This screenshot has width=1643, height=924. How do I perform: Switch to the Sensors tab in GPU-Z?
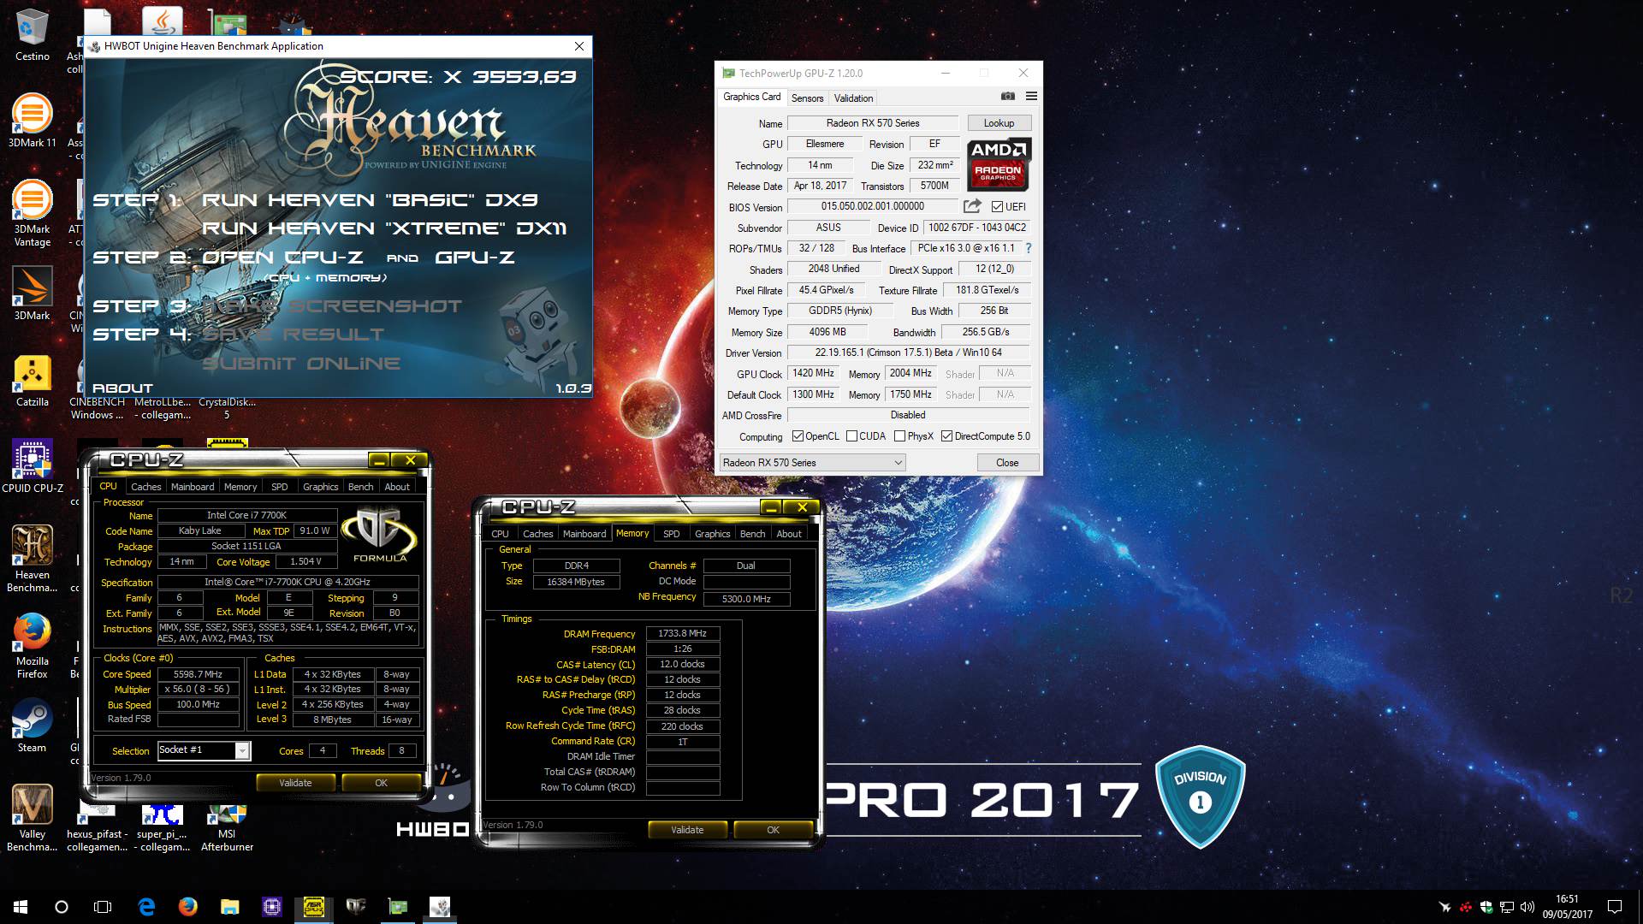(x=807, y=98)
